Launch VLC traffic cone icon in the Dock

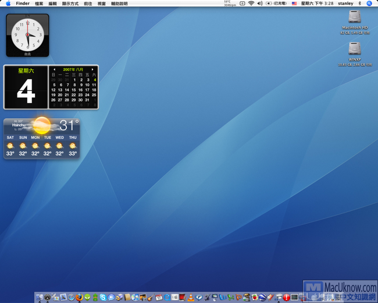click(x=191, y=297)
